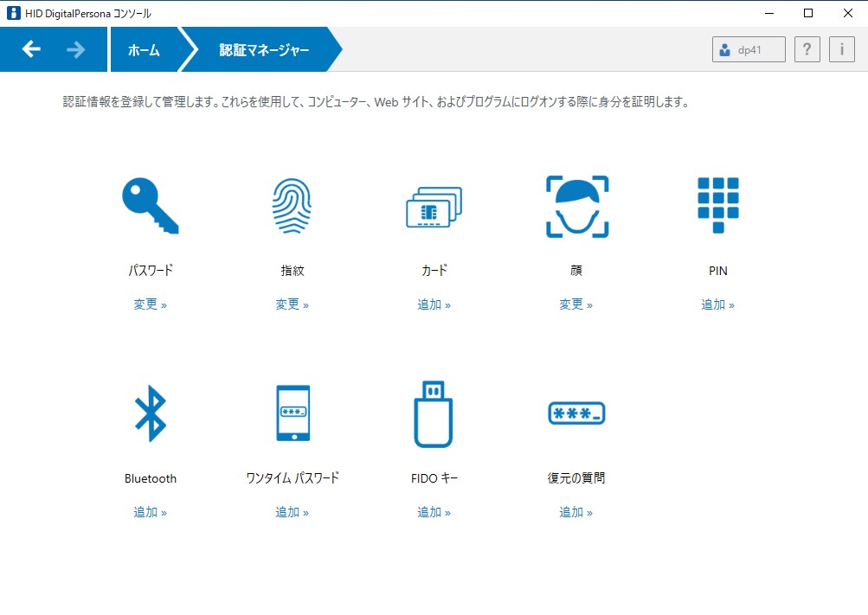Go forward with the right arrow

[76, 49]
